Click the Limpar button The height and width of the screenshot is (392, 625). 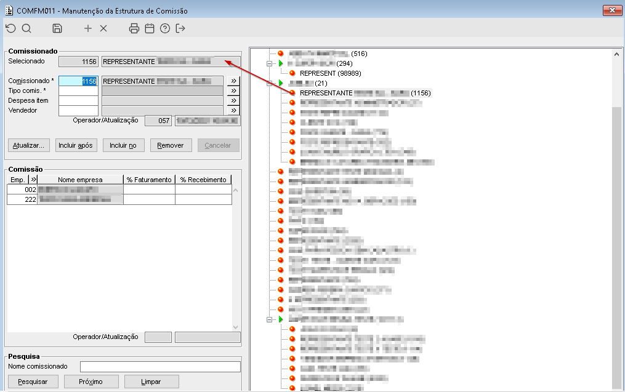[151, 382]
